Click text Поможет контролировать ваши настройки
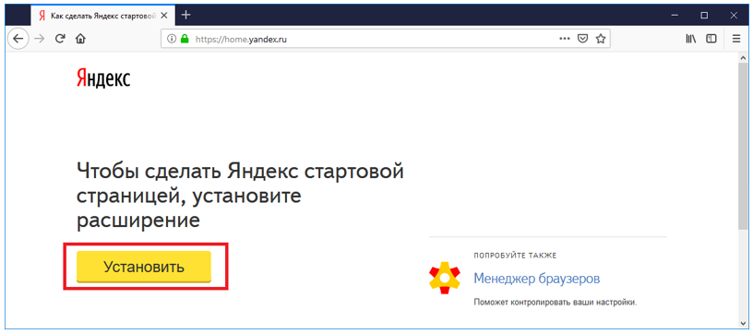753x334 pixels. [x=555, y=303]
